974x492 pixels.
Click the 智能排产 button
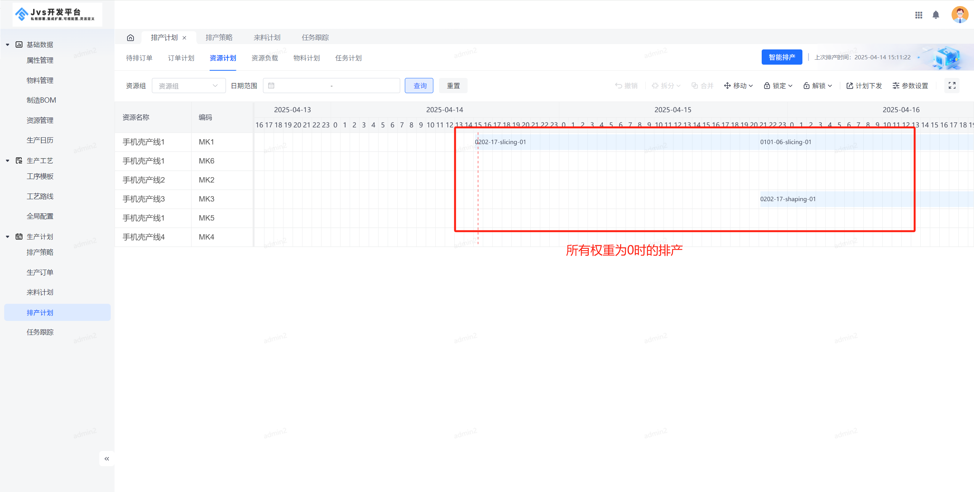tap(782, 57)
